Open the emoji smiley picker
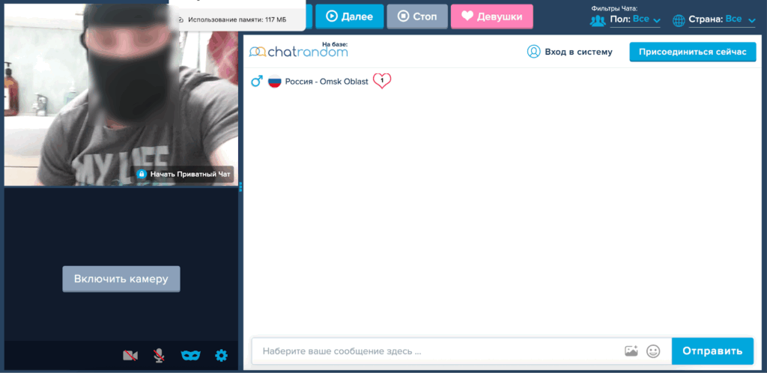This screenshot has height=373, width=767. (x=653, y=351)
